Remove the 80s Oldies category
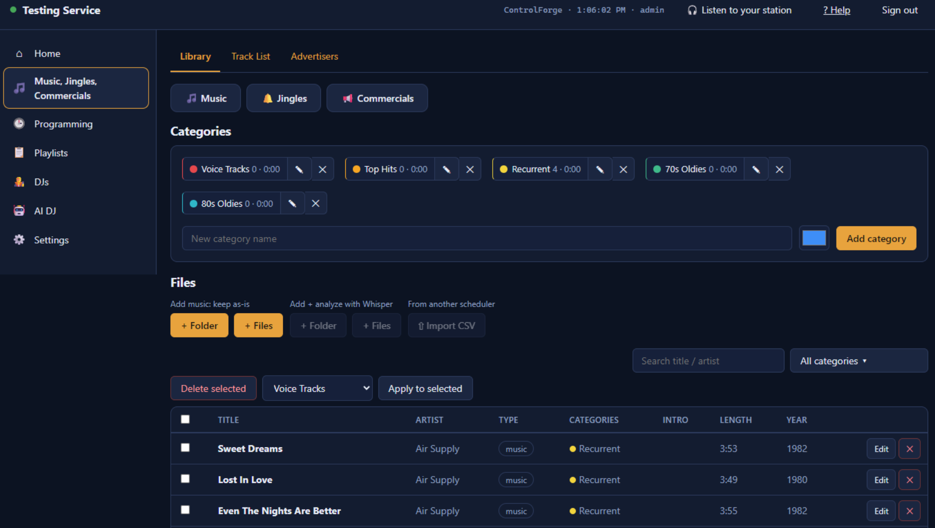Screen dimensions: 935x528 tap(316, 203)
